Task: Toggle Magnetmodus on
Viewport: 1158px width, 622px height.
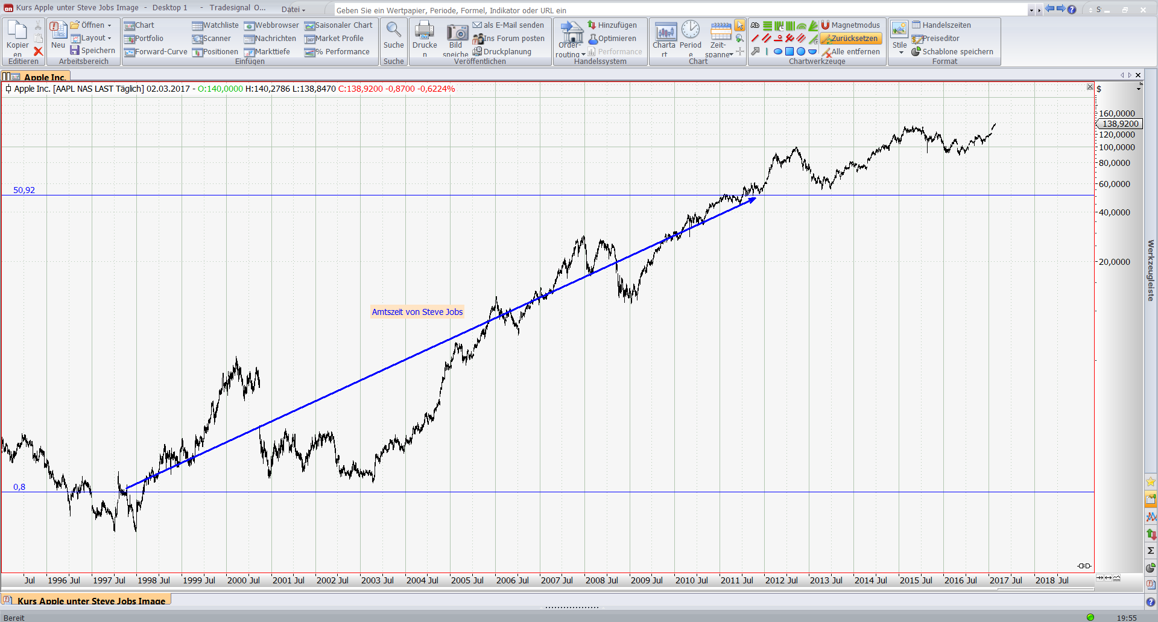Action: [850, 25]
